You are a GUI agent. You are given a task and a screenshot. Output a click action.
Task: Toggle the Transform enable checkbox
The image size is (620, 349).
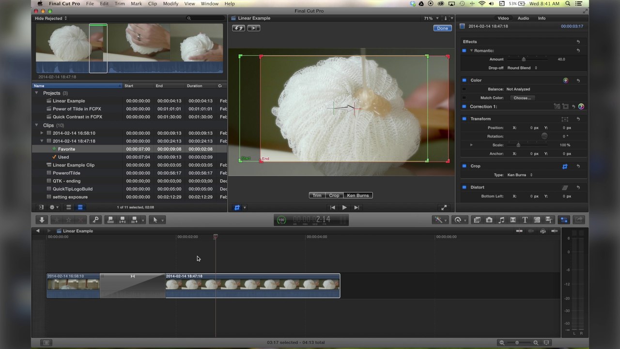click(x=464, y=119)
